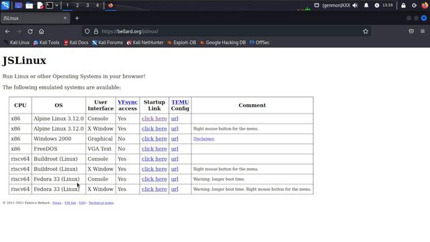Open the notifications bell icon
Image resolution: width=430 pixels, height=242 pixels.
tap(366, 5)
